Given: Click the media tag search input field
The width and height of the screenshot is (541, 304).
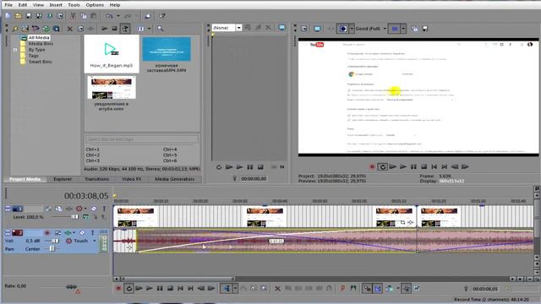Looking at the screenshot, I should 142,138.
